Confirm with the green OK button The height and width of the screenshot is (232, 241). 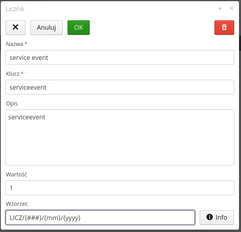click(79, 27)
